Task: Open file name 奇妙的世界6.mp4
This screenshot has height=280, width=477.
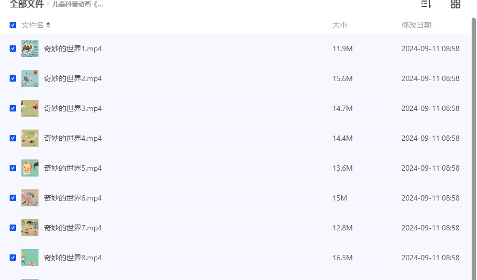Action: click(x=73, y=198)
